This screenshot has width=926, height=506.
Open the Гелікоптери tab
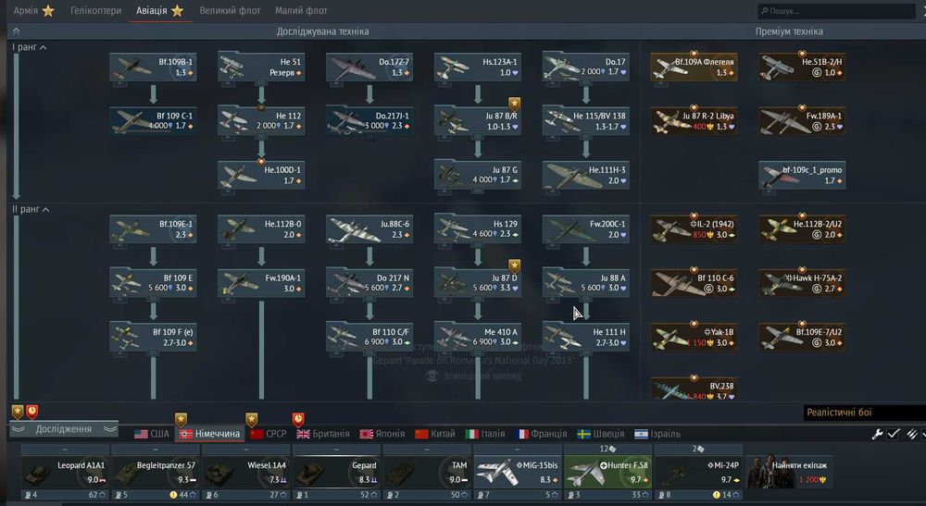pyautogui.click(x=95, y=10)
